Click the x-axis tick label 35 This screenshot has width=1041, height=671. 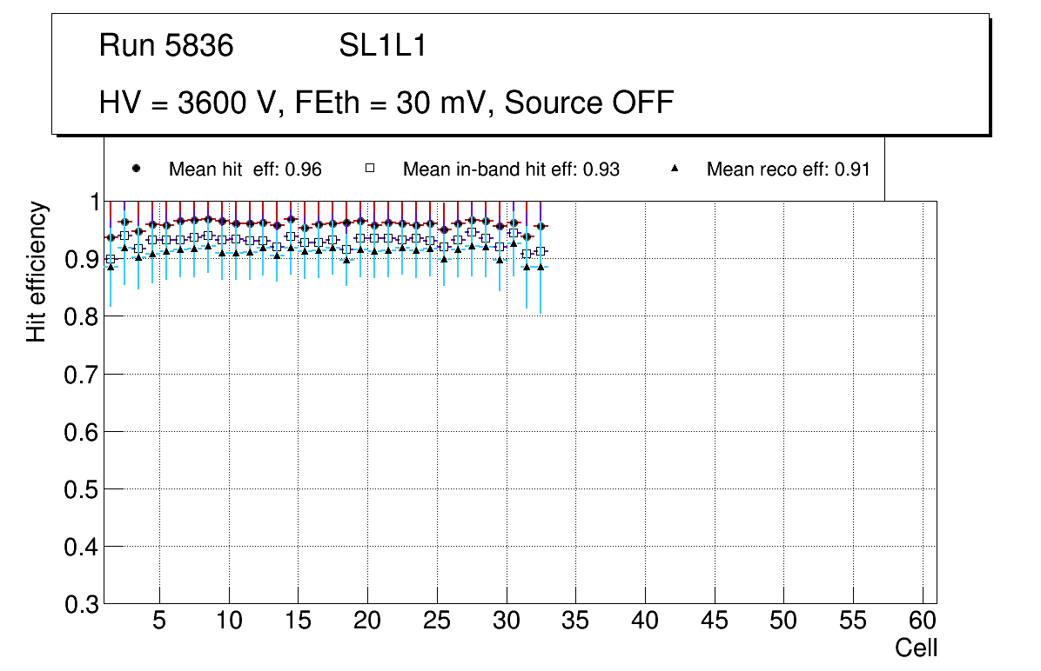[575, 621]
